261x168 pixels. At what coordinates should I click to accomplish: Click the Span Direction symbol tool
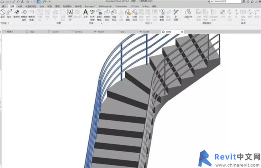(230, 15)
